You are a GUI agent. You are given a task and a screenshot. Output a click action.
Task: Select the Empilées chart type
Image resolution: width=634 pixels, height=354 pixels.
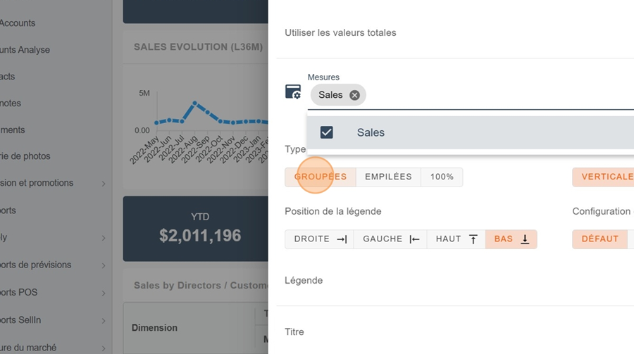point(388,177)
